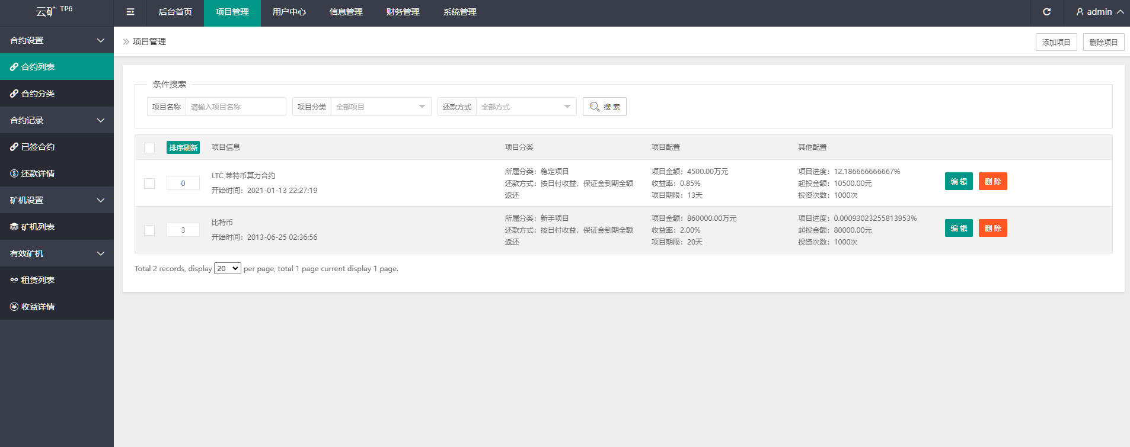
Task: Click the refresh icon in top bar
Action: tap(1046, 12)
